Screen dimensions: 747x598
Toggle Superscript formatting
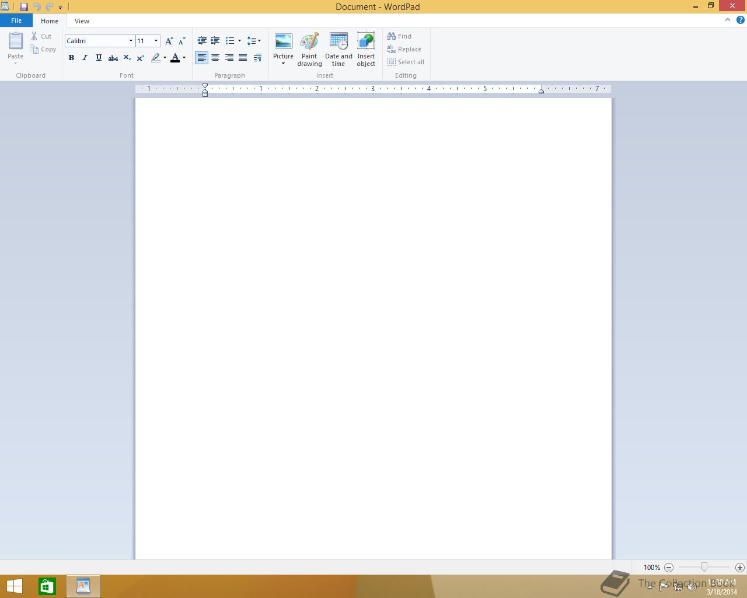[141, 58]
